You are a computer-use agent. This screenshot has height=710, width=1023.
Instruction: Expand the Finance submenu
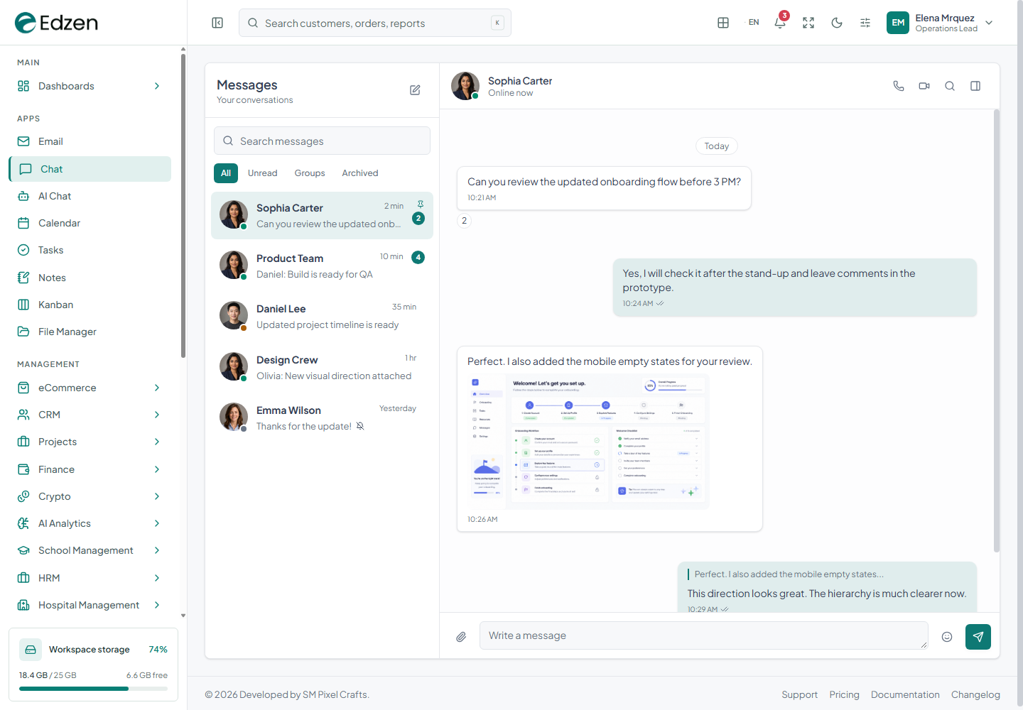coord(90,469)
